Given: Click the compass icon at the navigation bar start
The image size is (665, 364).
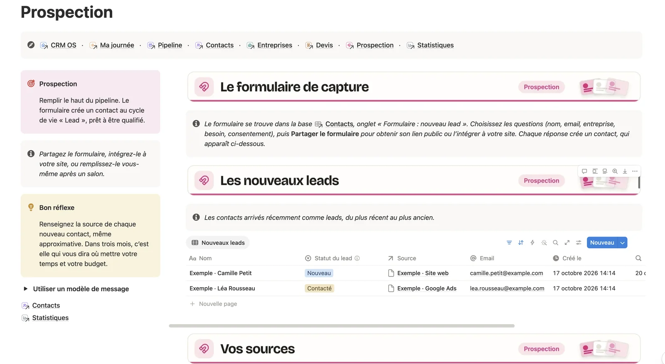Looking at the screenshot, I should 31,45.
